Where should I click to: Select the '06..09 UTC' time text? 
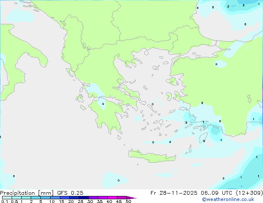[x=217, y=193]
